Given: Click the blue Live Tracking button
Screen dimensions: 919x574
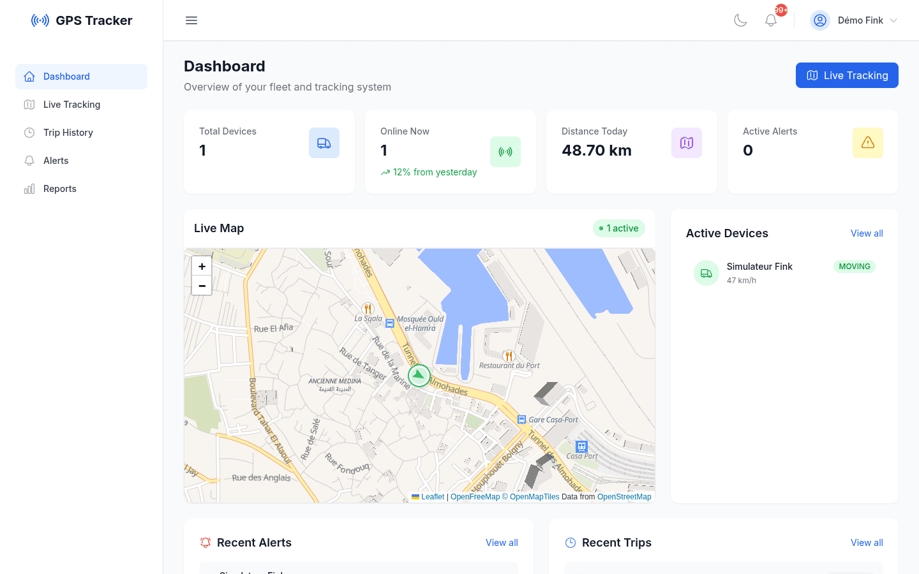Looking at the screenshot, I should 847,75.
